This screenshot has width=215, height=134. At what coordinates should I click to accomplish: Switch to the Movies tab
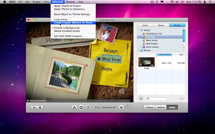pos(177,25)
